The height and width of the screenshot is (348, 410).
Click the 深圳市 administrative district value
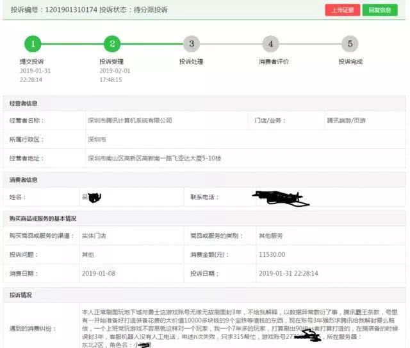[97, 139]
